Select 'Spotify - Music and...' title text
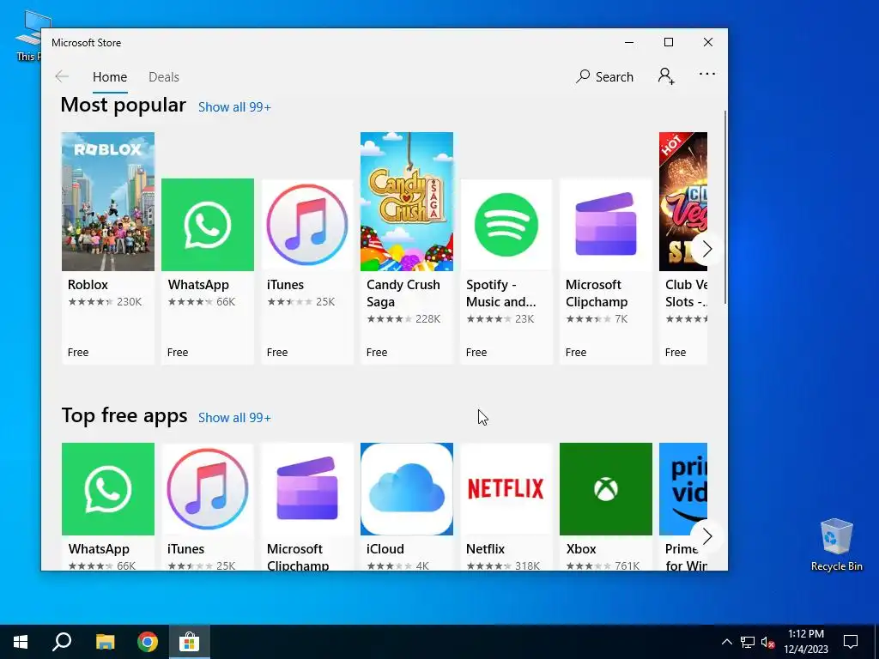 501,293
